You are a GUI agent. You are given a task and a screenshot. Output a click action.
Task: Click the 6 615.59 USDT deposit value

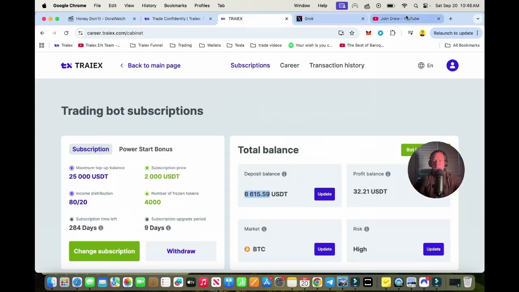(x=266, y=194)
